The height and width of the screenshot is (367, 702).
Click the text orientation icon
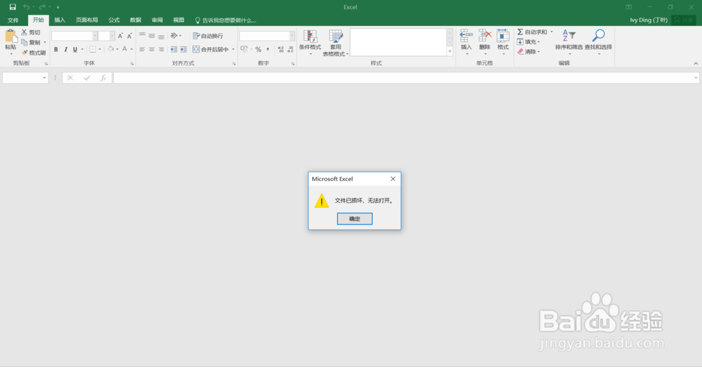click(x=174, y=35)
